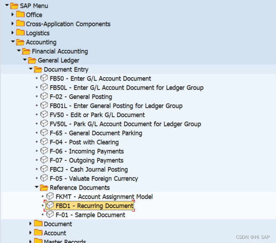Click the F-02 transaction cube icon

click(44, 96)
